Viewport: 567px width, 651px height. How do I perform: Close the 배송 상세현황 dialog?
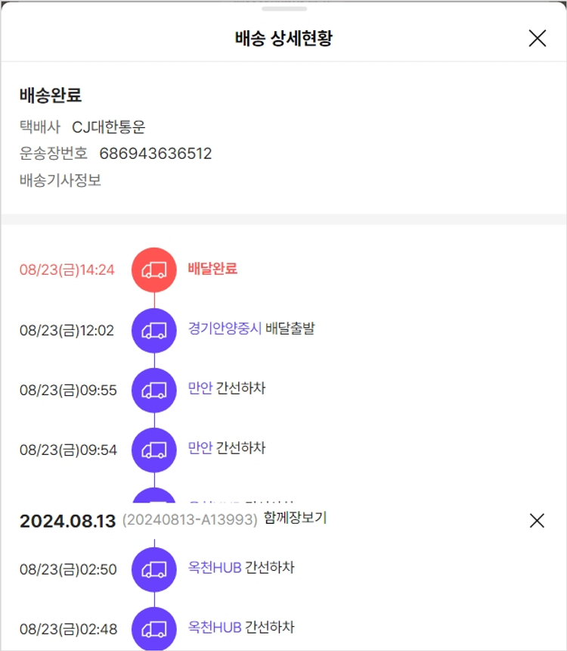point(537,39)
